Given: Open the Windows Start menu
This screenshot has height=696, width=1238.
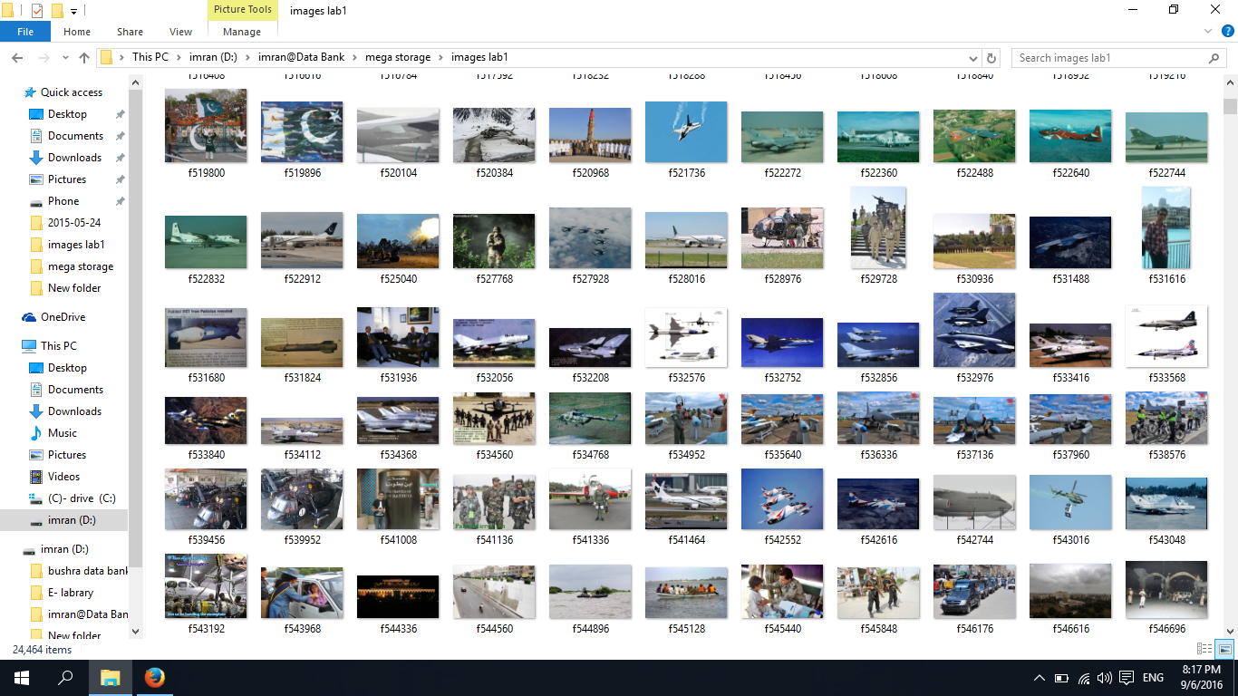Looking at the screenshot, I should pos(22,678).
